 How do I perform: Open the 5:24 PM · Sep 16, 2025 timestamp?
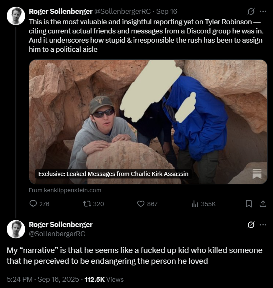pyautogui.click(x=43, y=279)
